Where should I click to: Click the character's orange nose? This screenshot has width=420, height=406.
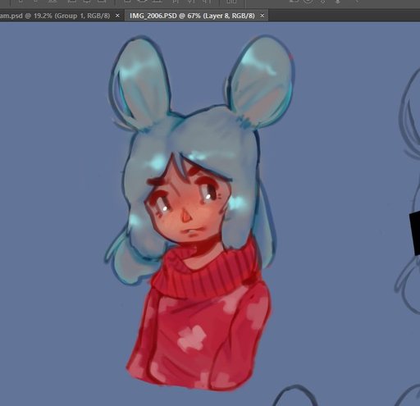pyautogui.click(x=185, y=217)
